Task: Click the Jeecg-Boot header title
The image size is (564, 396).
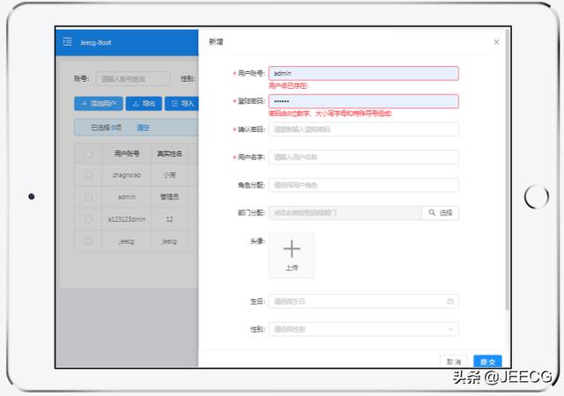Action: point(96,42)
